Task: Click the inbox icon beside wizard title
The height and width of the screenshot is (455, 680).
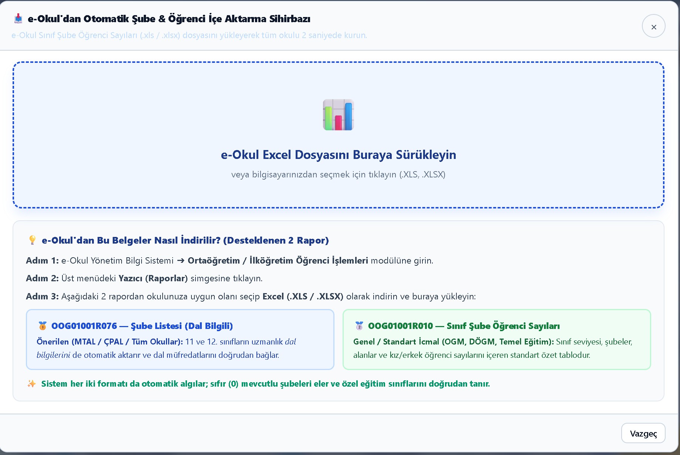Action: 18,18
